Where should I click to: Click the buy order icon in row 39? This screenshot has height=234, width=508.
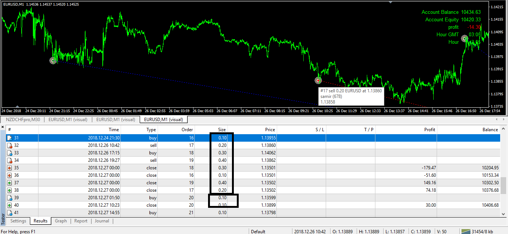(9, 198)
